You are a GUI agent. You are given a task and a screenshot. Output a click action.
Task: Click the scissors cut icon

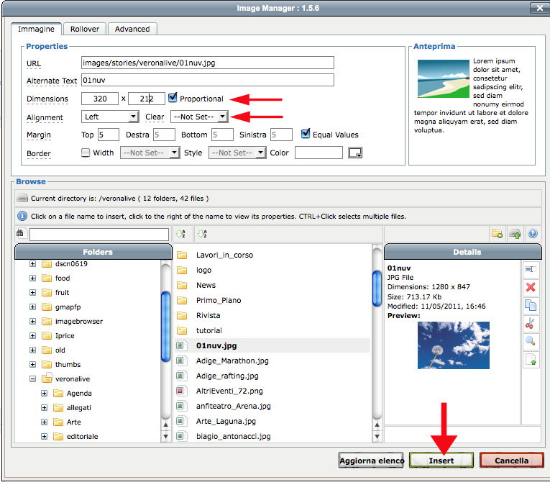click(x=531, y=323)
